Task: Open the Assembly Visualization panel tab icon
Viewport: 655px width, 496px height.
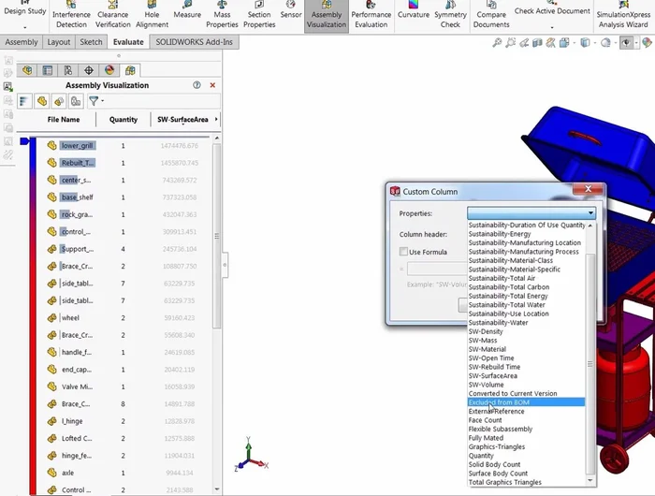Action: 130,70
